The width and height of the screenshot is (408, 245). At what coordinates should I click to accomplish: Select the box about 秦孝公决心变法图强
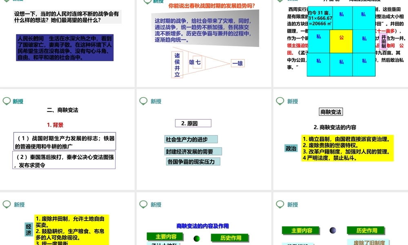coord(64,160)
